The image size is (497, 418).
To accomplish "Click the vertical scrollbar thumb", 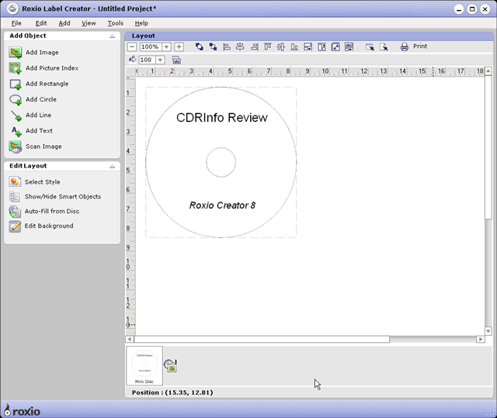I will point(488,147).
